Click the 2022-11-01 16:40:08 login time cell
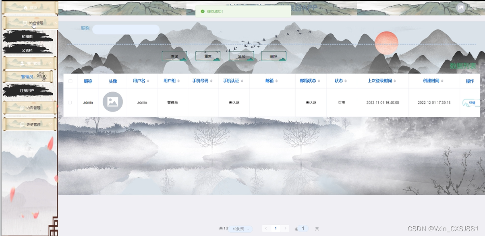485x236 pixels. tap(383, 103)
